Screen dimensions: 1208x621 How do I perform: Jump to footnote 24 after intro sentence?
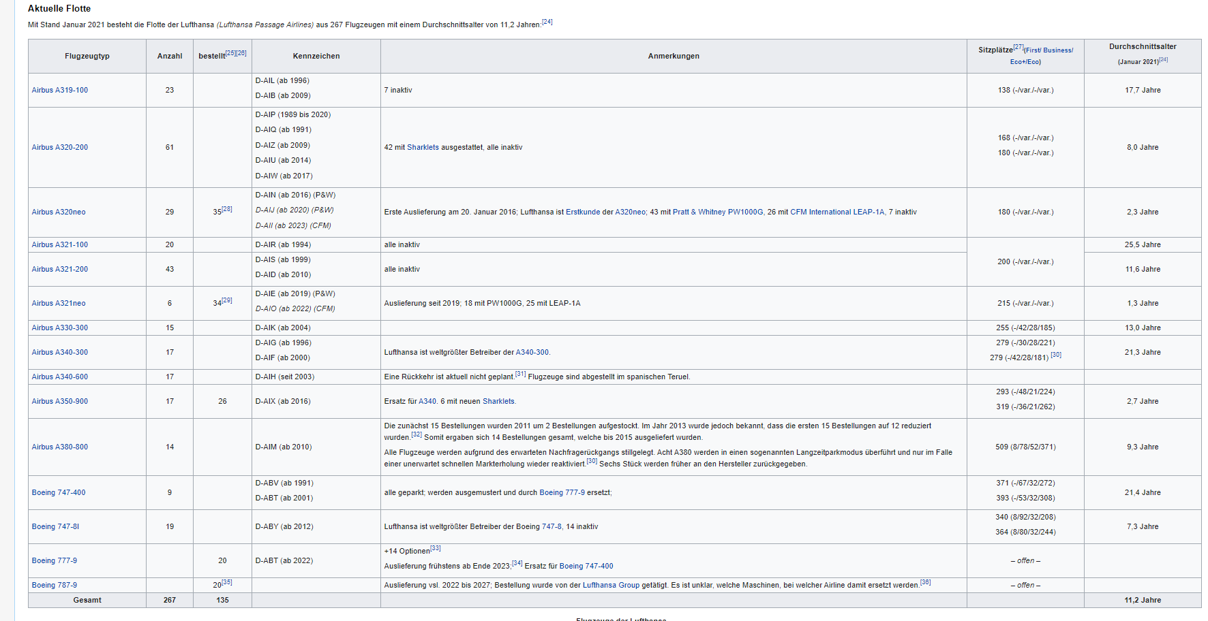pyautogui.click(x=547, y=22)
